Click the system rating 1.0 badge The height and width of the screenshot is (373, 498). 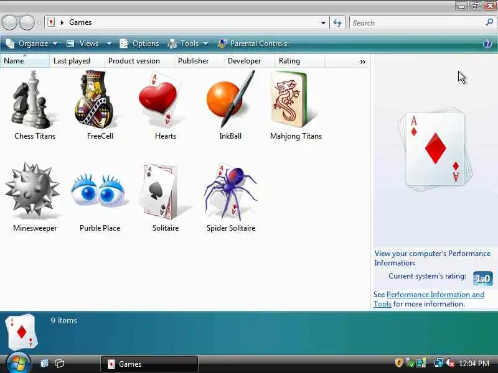(483, 279)
